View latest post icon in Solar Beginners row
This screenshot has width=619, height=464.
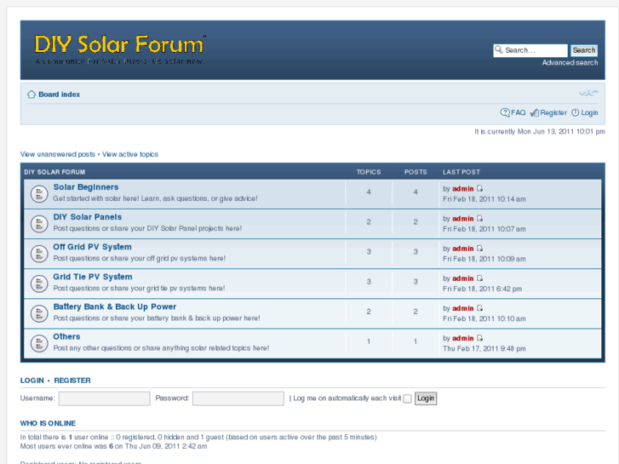479,189
